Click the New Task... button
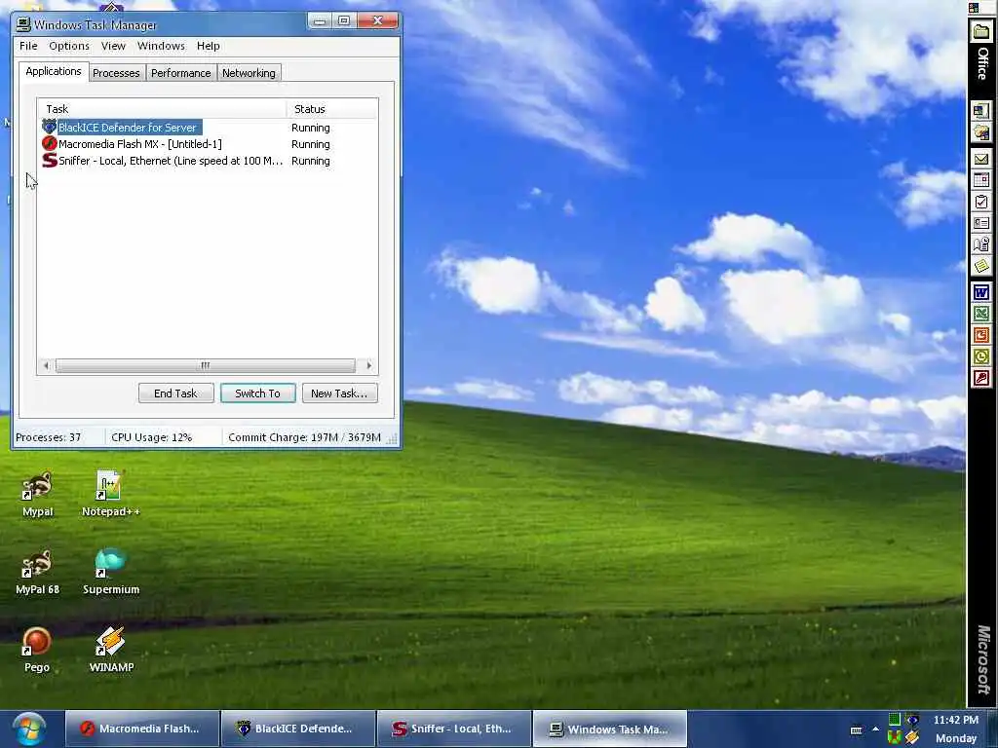 tap(339, 393)
